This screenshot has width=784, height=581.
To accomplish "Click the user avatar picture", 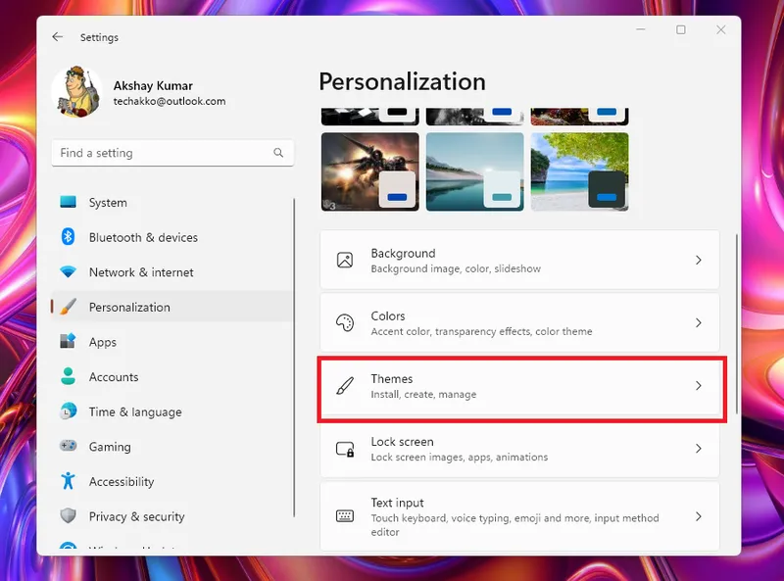I will pyautogui.click(x=76, y=91).
